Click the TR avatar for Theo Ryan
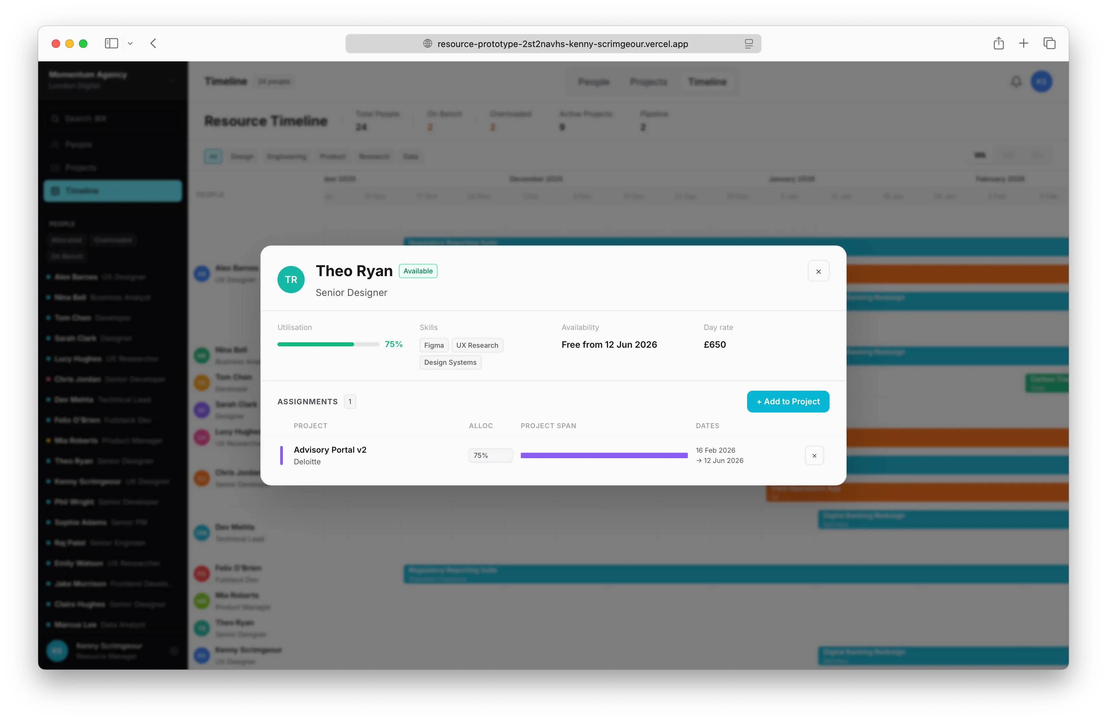The image size is (1107, 720). pos(291,280)
